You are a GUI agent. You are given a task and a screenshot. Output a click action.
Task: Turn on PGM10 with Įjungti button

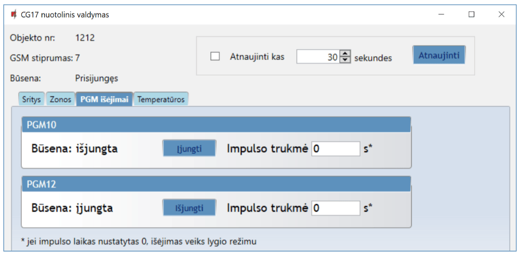189,149
